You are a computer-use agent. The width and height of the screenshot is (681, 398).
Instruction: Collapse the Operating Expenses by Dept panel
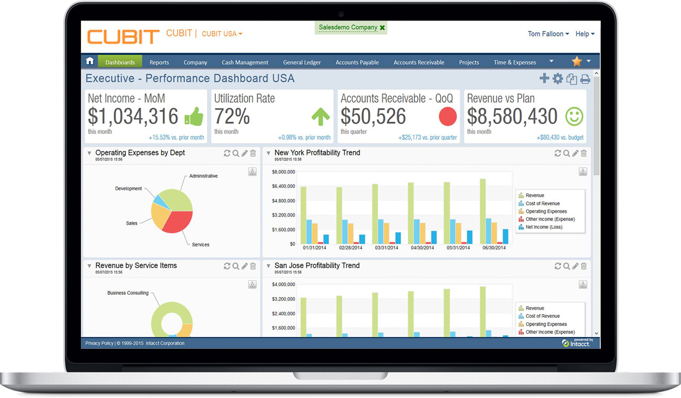(x=89, y=153)
